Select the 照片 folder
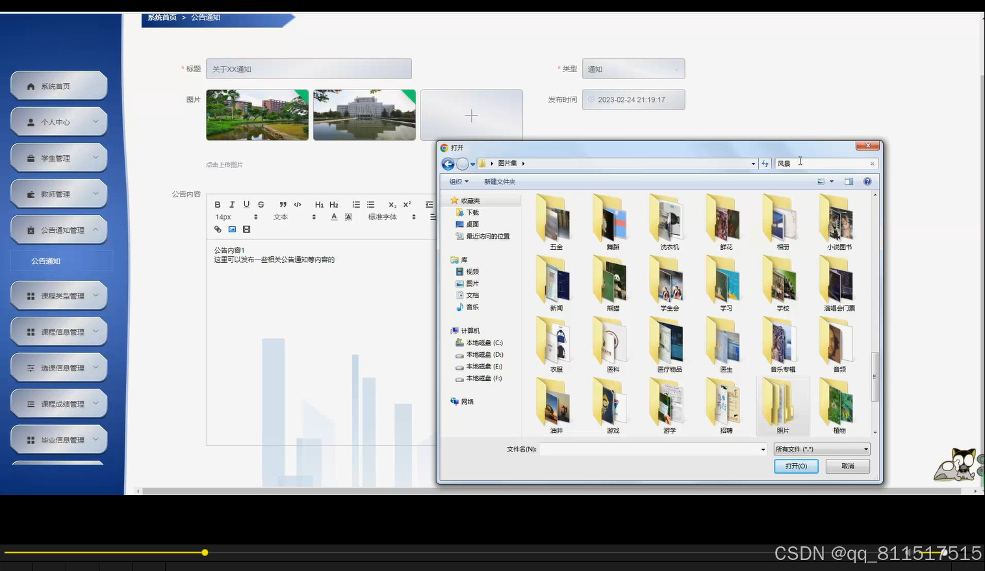This screenshot has height=571, width=985. [783, 406]
